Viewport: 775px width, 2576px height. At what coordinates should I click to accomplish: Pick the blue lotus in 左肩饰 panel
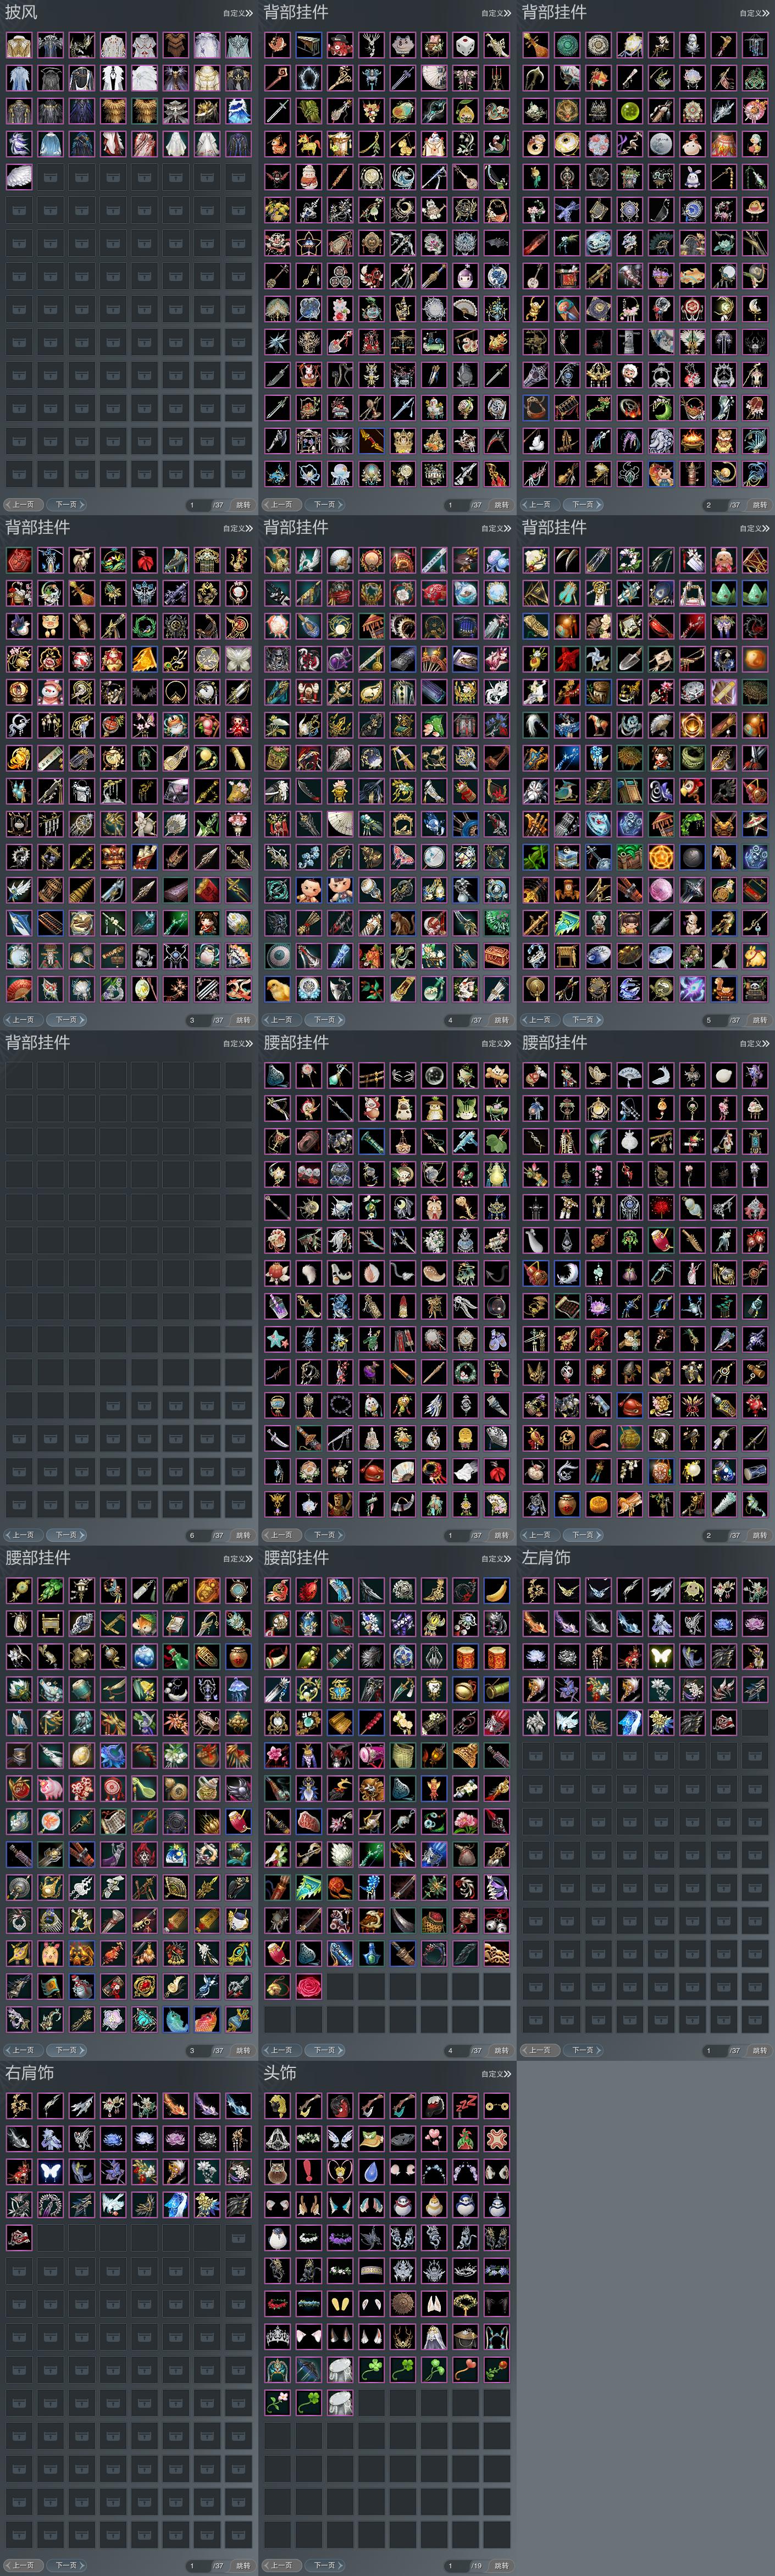click(x=724, y=1624)
